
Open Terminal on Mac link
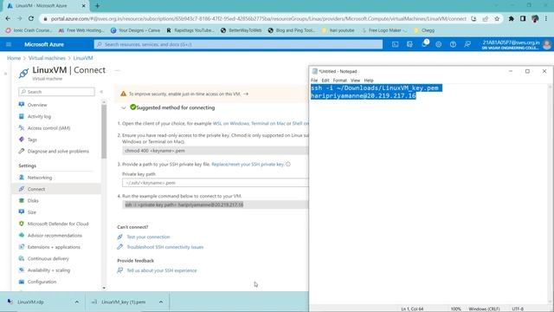[x=268, y=123]
